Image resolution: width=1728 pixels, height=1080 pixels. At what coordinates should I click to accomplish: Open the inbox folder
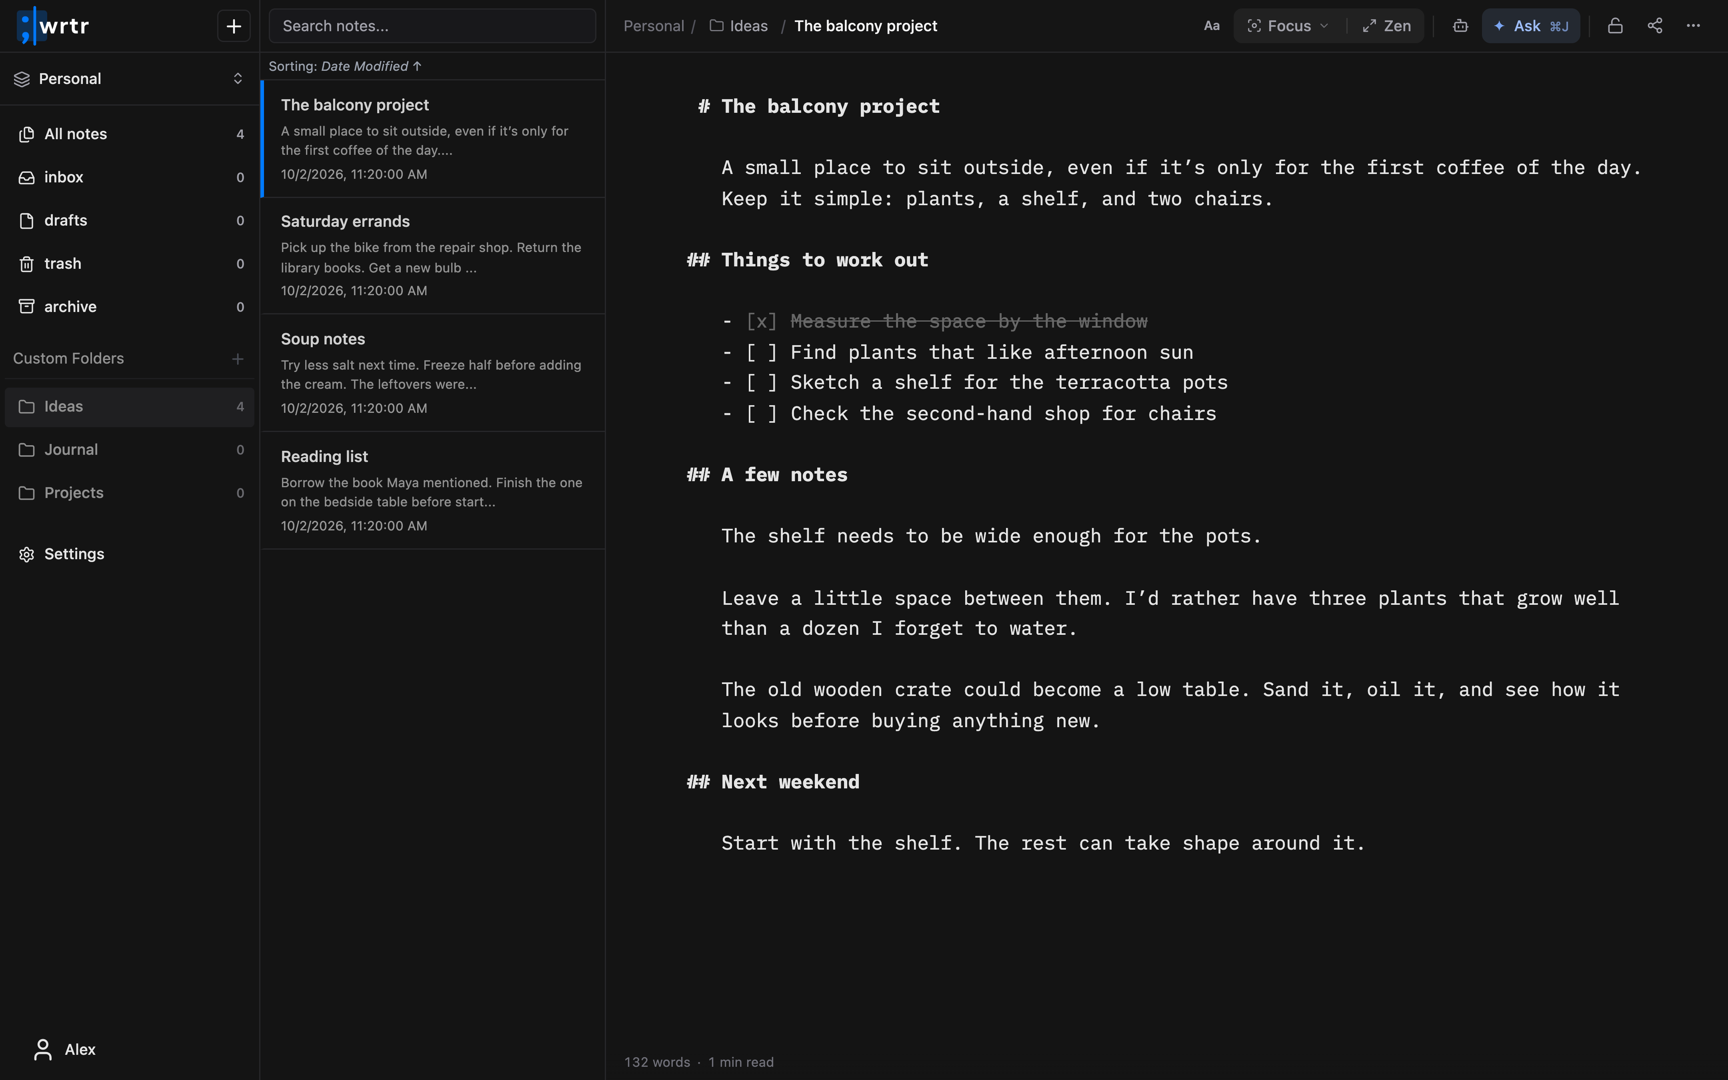(x=129, y=177)
